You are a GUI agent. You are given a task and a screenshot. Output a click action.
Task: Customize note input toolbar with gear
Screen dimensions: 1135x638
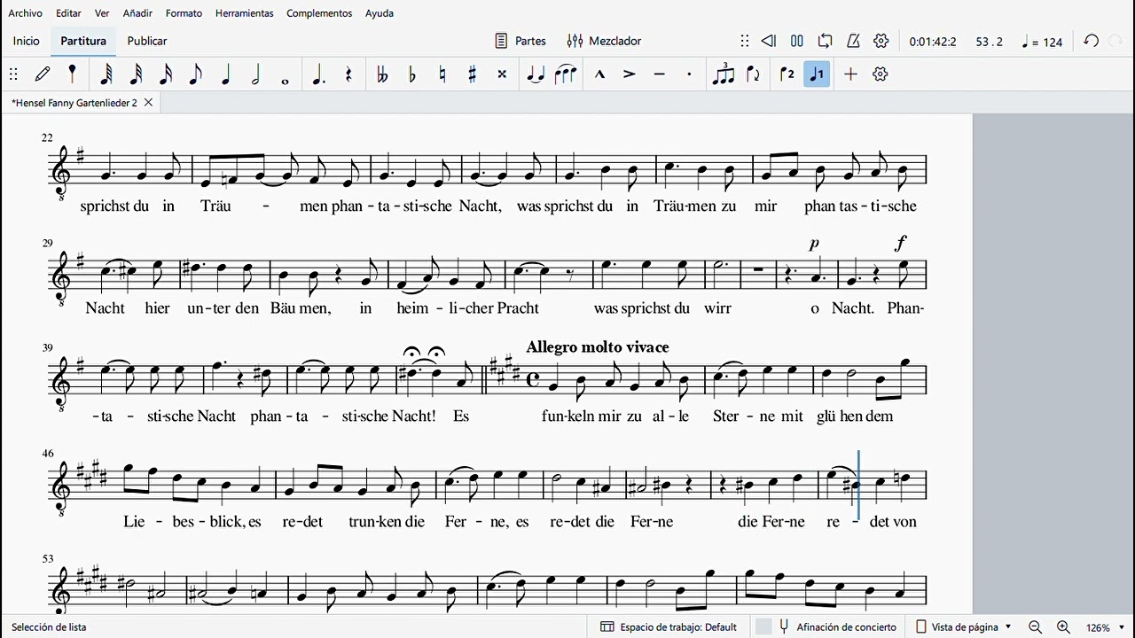coord(880,74)
